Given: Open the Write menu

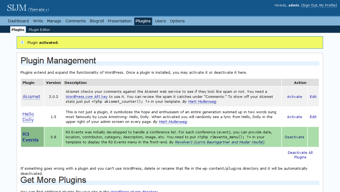Looking at the screenshot, I should pos(38,21).
